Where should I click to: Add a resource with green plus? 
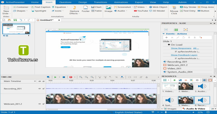(174, 80)
